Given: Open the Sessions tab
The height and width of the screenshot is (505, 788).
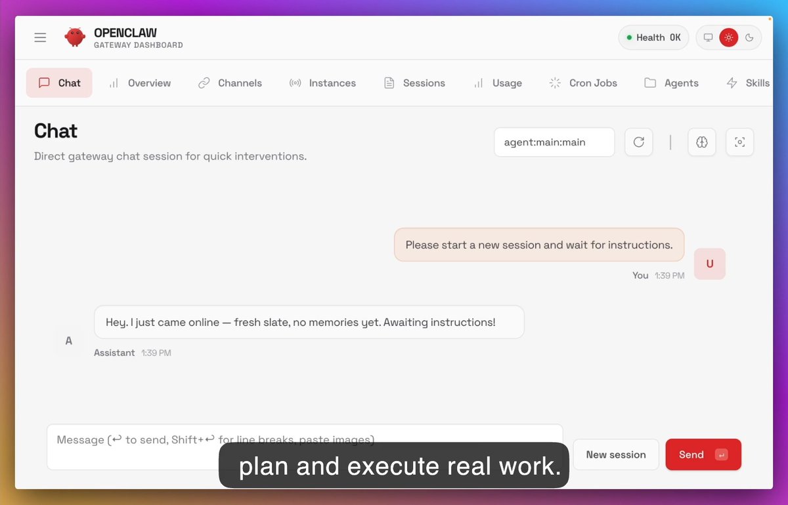Looking at the screenshot, I should (x=414, y=83).
